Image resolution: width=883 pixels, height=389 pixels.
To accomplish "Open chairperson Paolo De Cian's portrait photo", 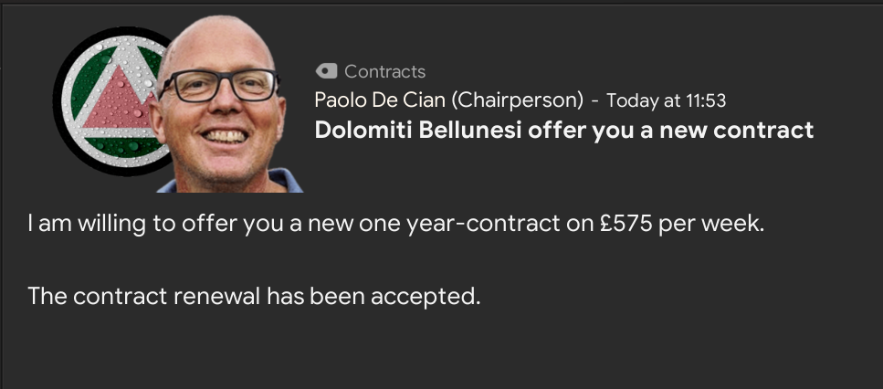I will 230,110.
